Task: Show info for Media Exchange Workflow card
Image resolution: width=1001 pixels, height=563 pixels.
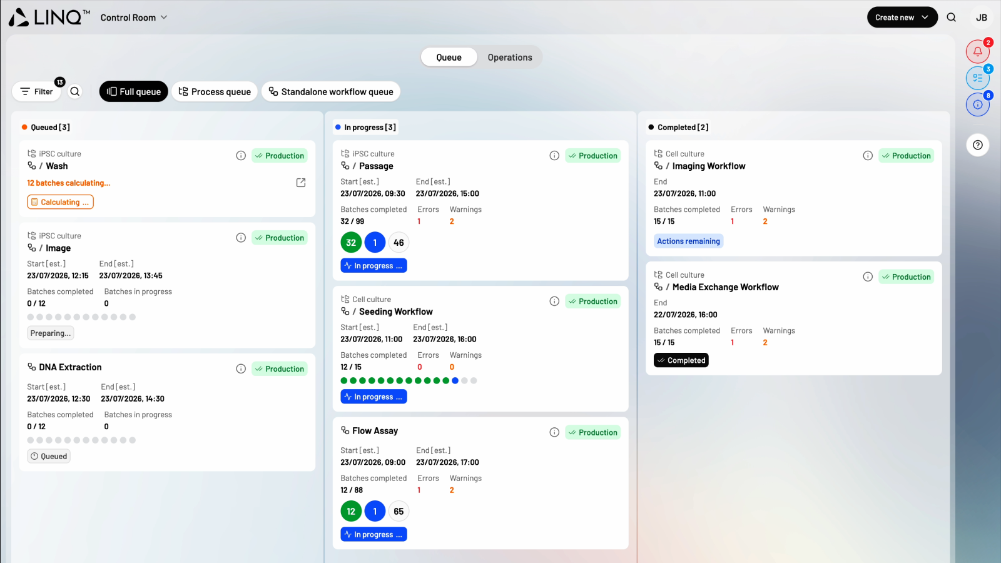Action: click(868, 277)
